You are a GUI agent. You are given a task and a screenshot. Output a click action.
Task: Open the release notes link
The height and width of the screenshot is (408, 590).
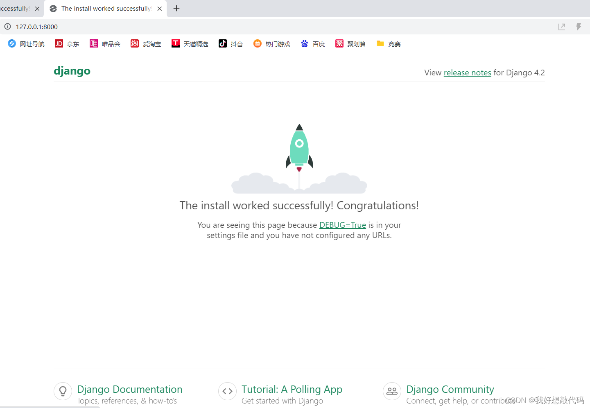pos(467,73)
